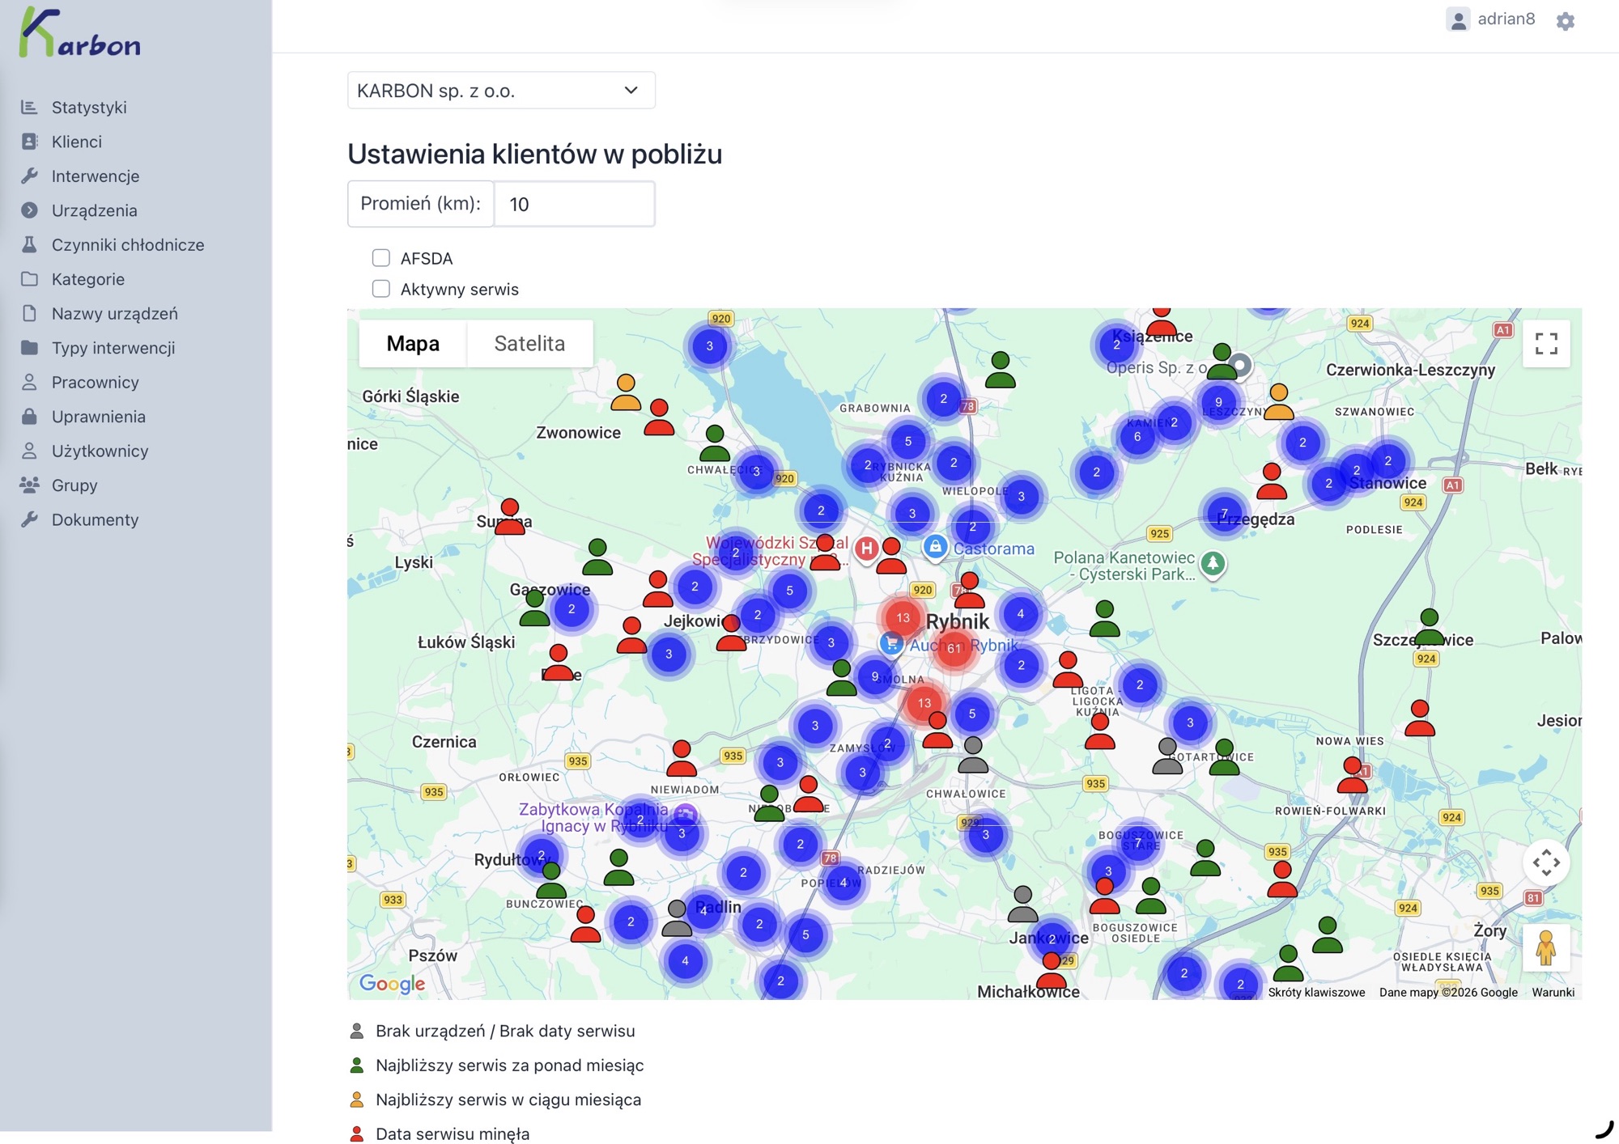Image resolution: width=1619 pixels, height=1144 pixels.
Task: Open the Interwencje sidebar item
Action: point(95,176)
